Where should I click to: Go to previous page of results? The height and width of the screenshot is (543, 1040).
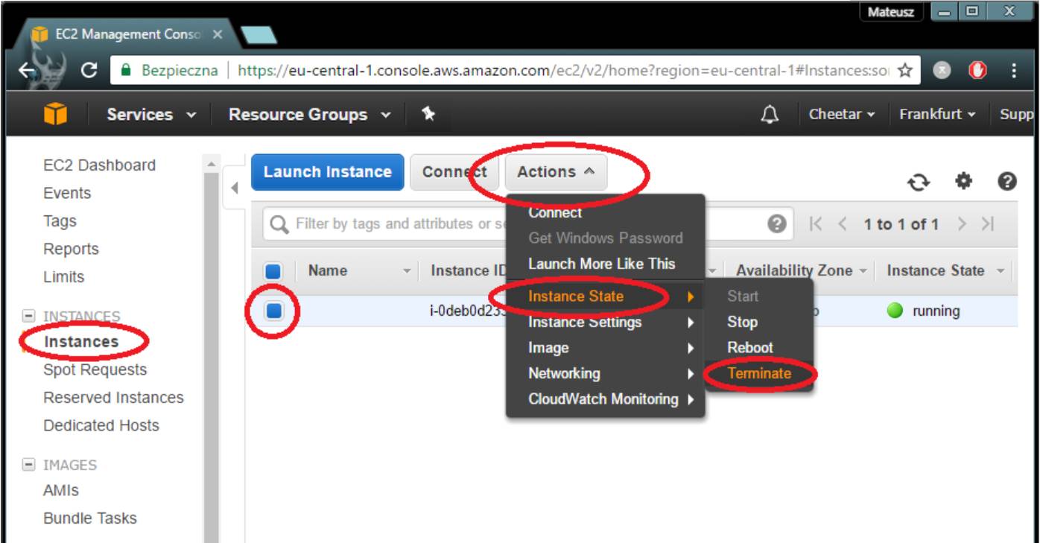pos(843,224)
